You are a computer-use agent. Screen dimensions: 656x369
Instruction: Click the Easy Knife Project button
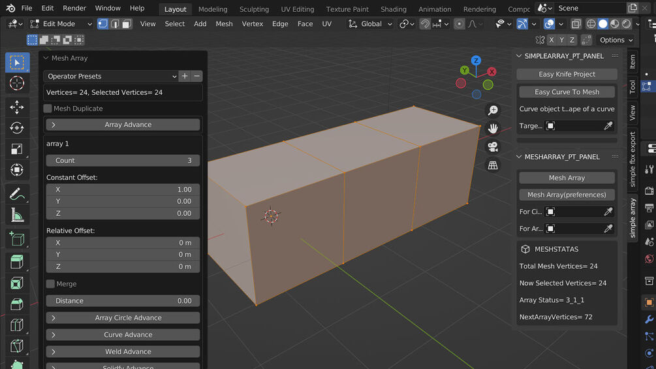567,74
